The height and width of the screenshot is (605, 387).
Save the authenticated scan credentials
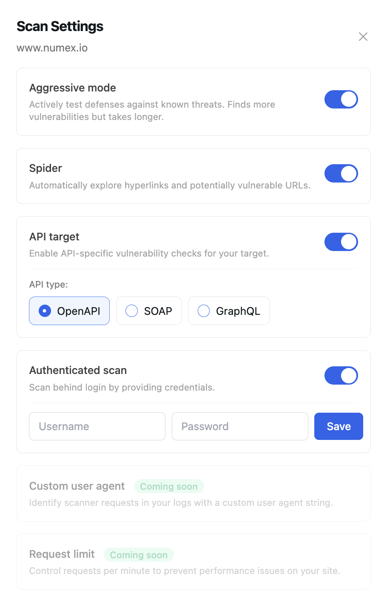tap(339, 426)
